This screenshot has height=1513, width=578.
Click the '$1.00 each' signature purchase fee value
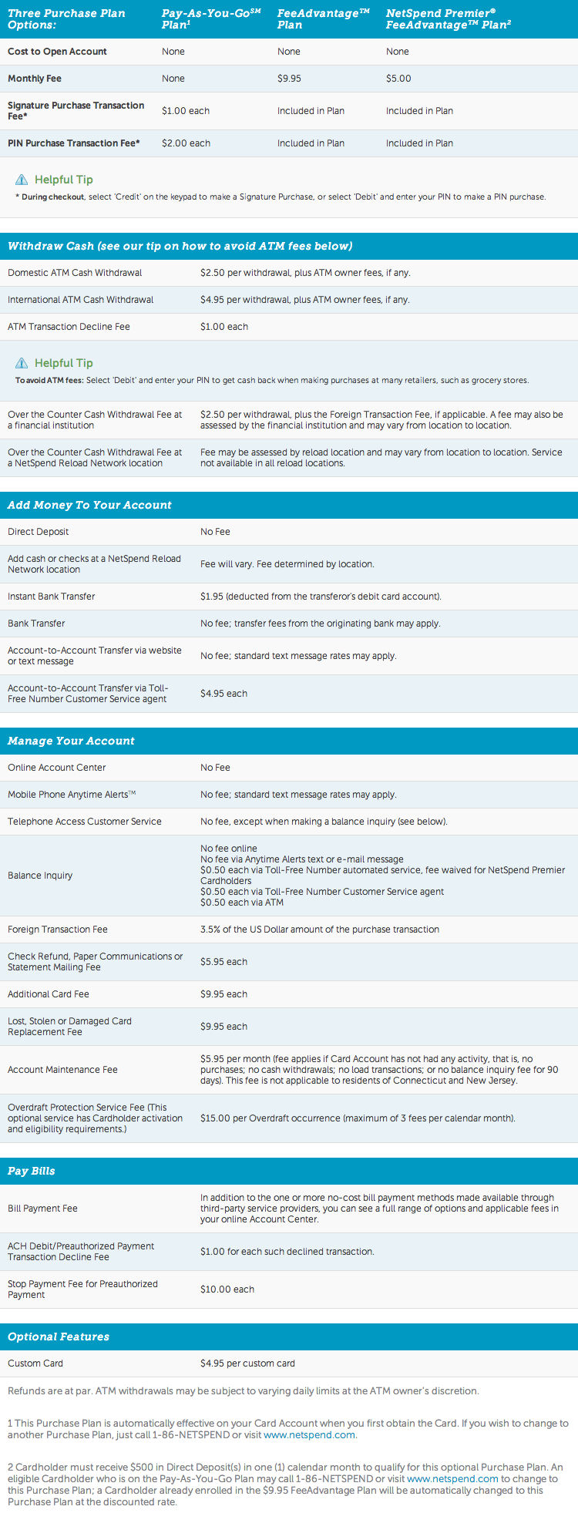[x=186, y=111]
